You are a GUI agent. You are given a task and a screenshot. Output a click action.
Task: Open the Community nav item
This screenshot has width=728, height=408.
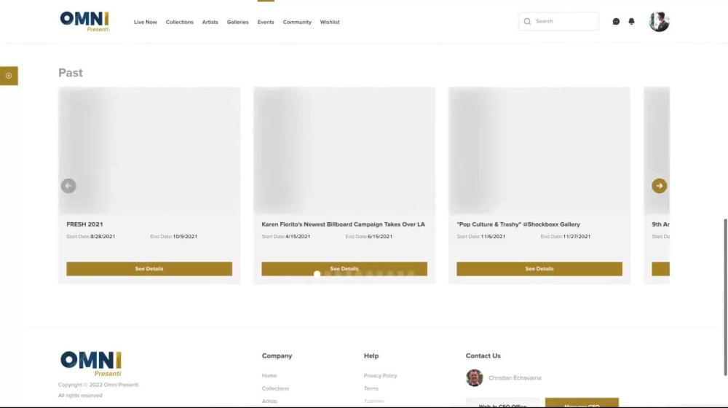tap(297, 22)
